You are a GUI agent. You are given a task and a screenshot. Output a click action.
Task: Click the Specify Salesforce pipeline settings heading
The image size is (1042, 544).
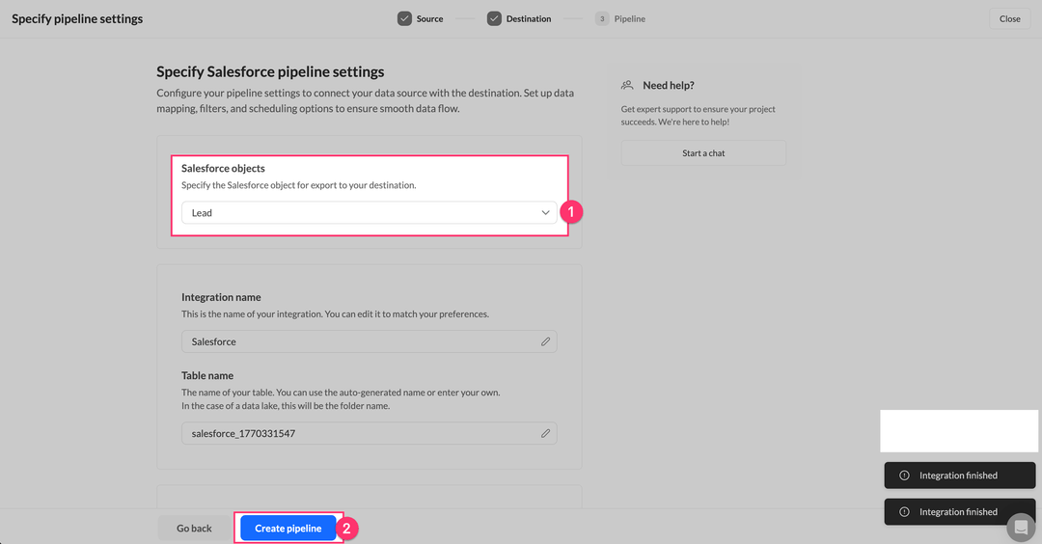click(270, 71)
